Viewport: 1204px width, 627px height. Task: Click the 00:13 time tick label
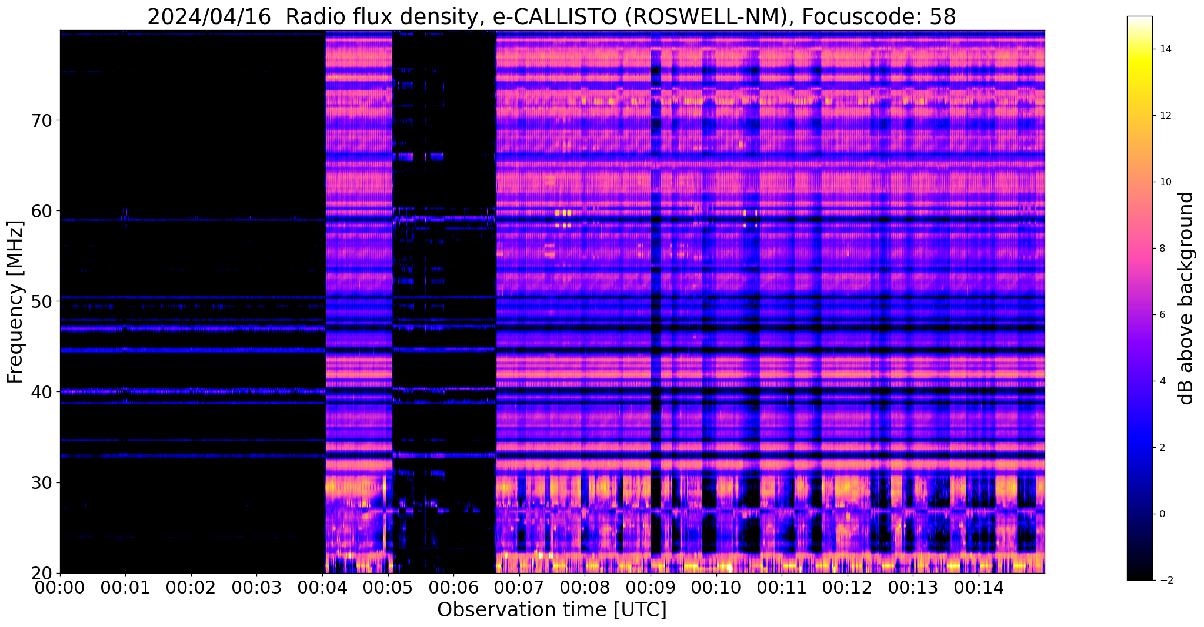pos(913,586)
